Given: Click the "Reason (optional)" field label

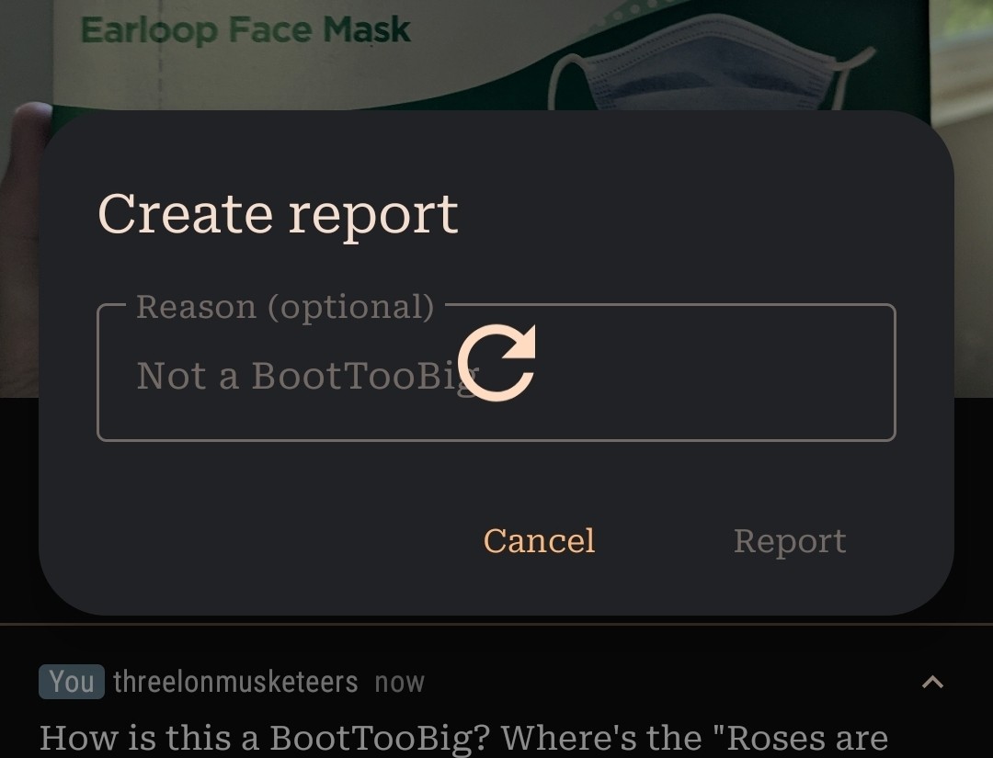Looking at the screenshot, I should [x=285, y=307].
